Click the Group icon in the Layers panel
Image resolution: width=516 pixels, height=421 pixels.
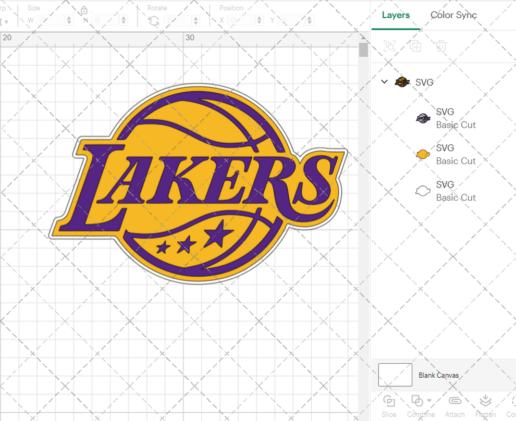(389, 46)
